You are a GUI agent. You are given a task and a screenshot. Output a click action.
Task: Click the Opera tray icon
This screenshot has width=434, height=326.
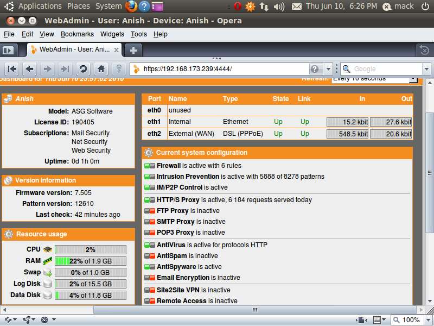click(237, 6)
